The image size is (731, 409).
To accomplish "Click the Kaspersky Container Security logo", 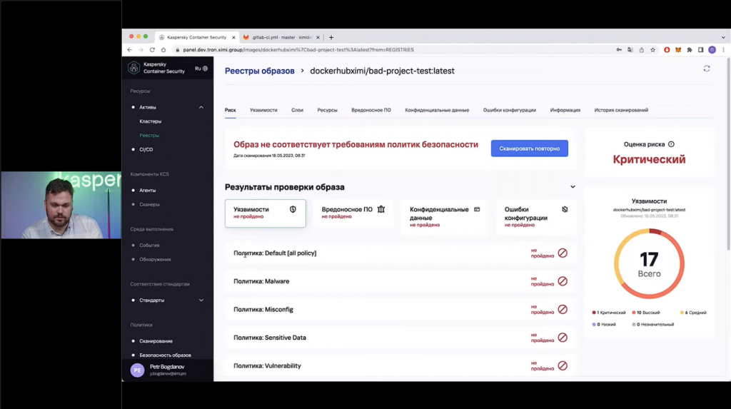I will click(133, 68).
